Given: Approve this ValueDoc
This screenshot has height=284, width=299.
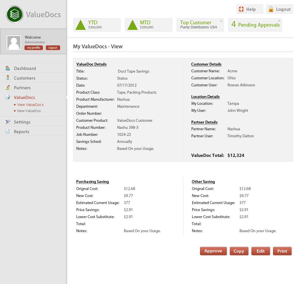Looking at the screenshot, I should (x=213, y=251).
